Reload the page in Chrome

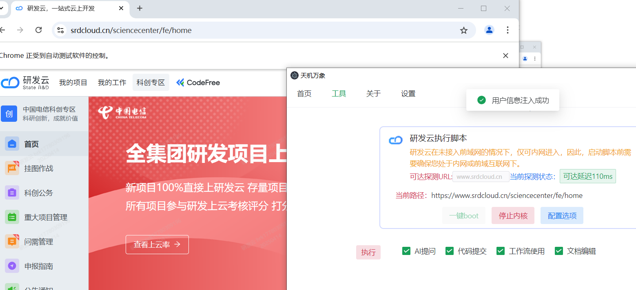[x=39, y=30]
